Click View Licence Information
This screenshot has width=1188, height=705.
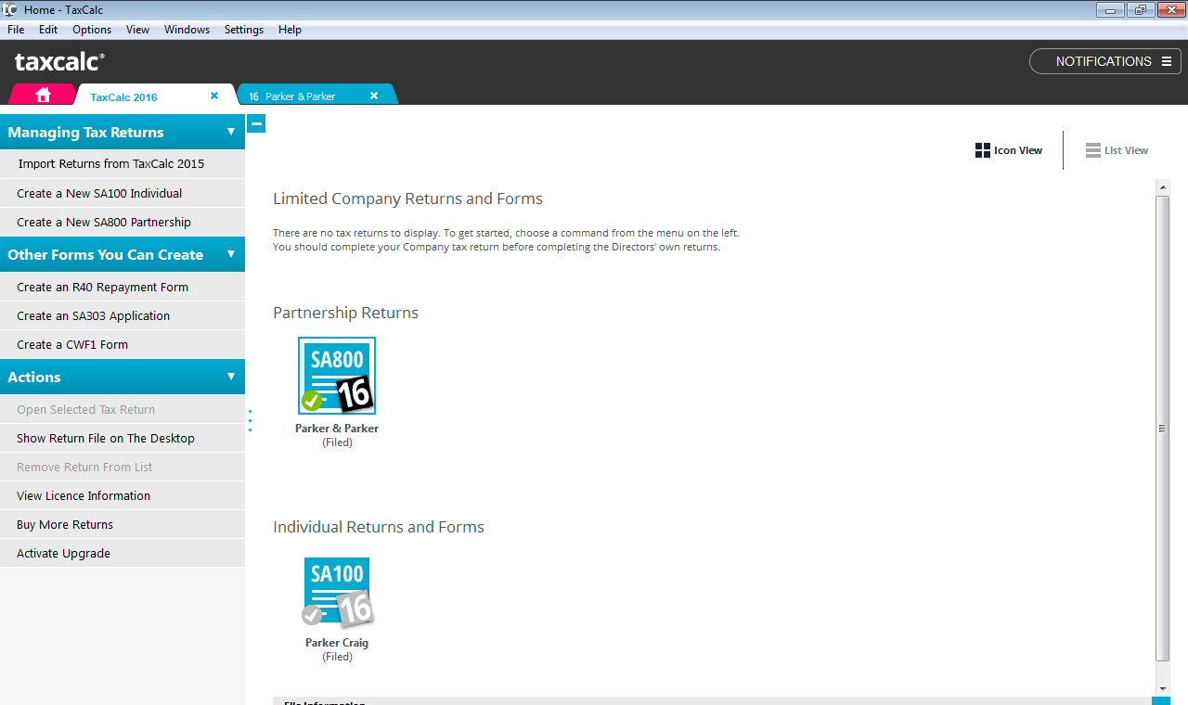click(x=84, y=495)
